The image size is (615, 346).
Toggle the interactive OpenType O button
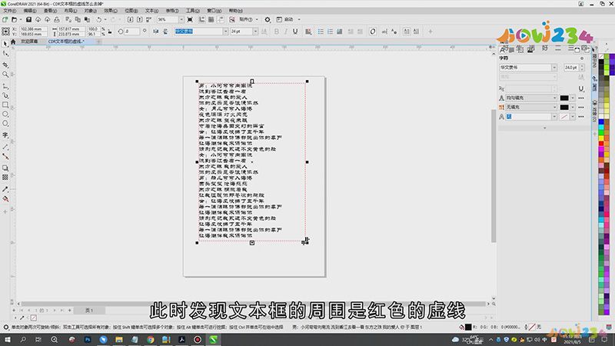click(x=373, y=32)
